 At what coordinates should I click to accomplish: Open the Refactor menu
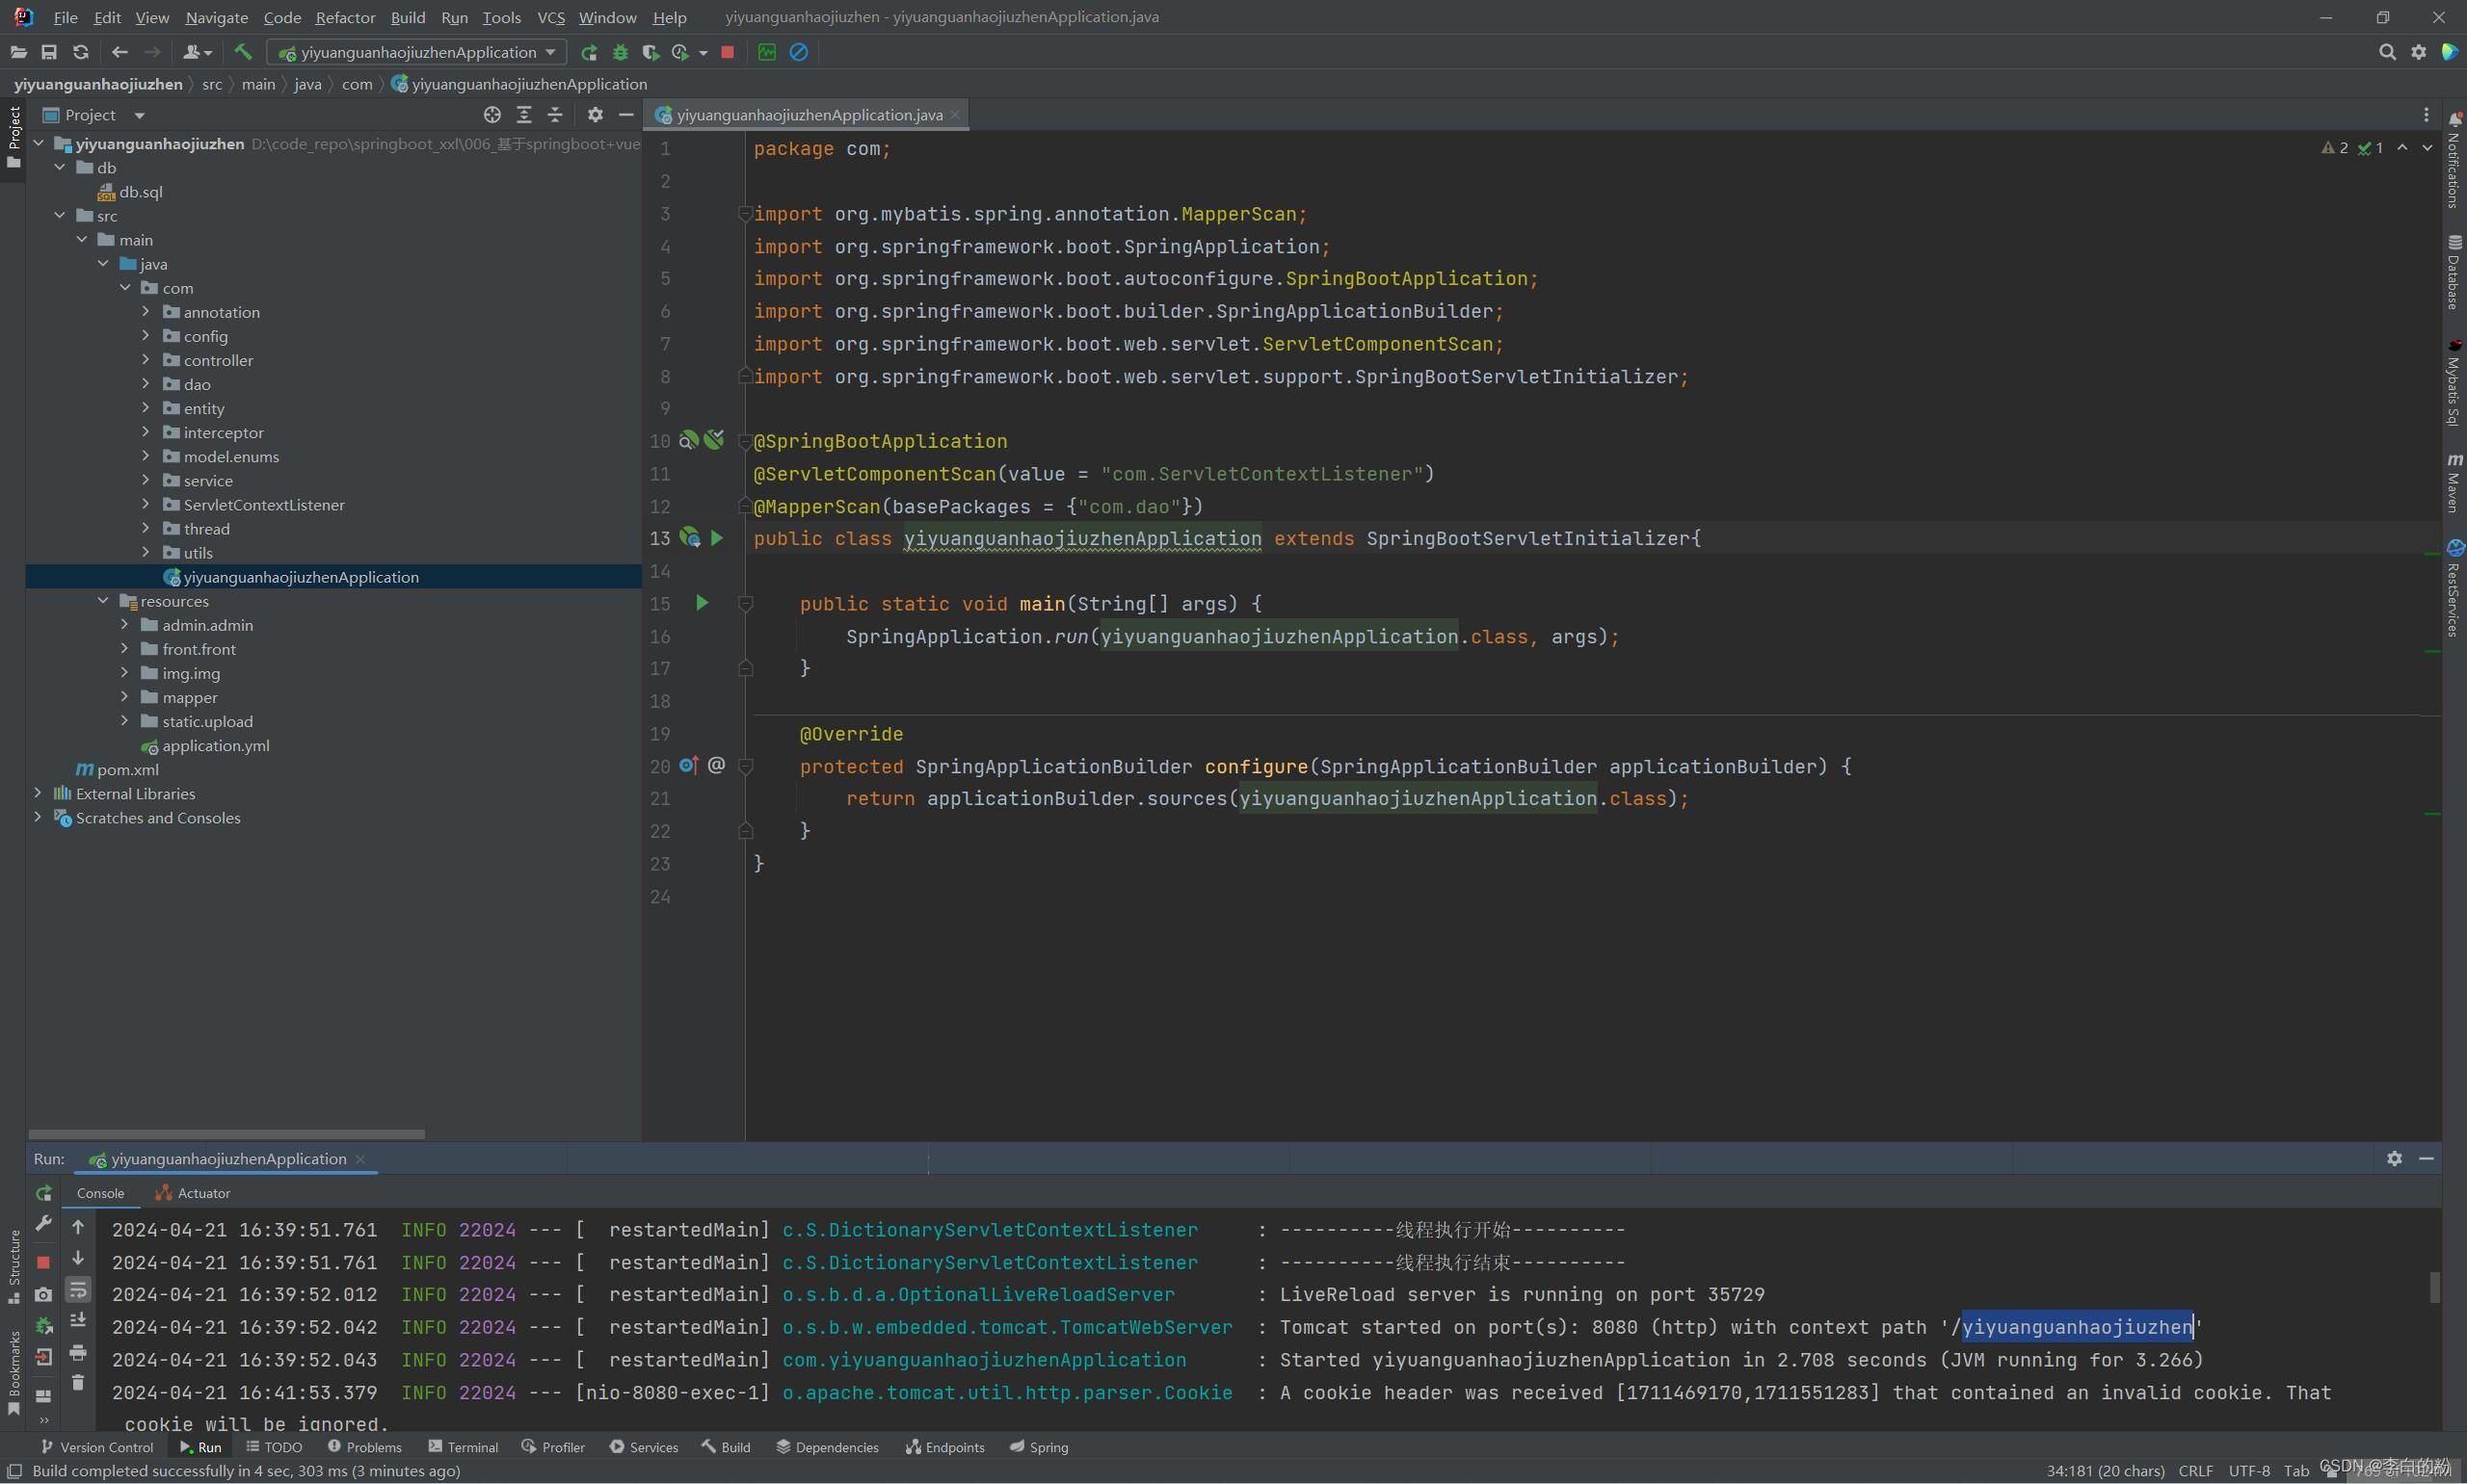pyautogui.click(x=345, y=17)
